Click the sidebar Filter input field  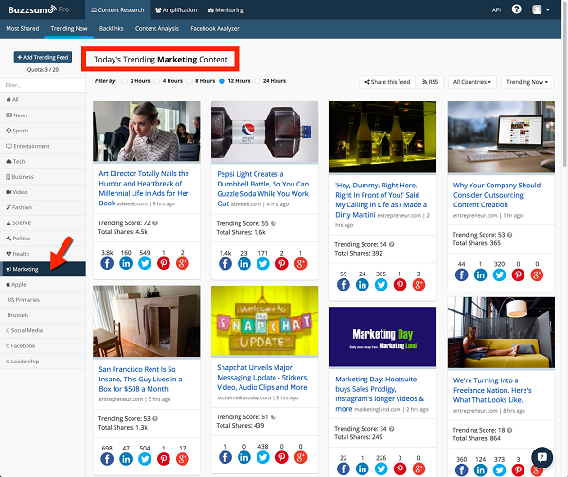click(43, 85)
